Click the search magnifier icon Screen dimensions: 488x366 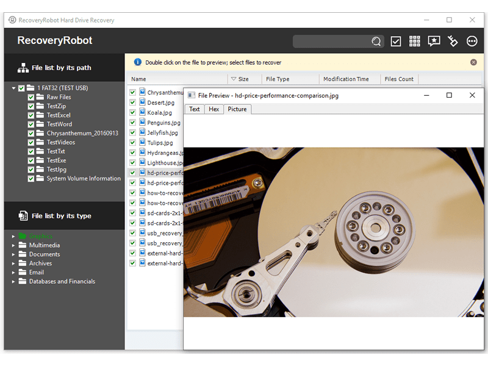[376, 41]
